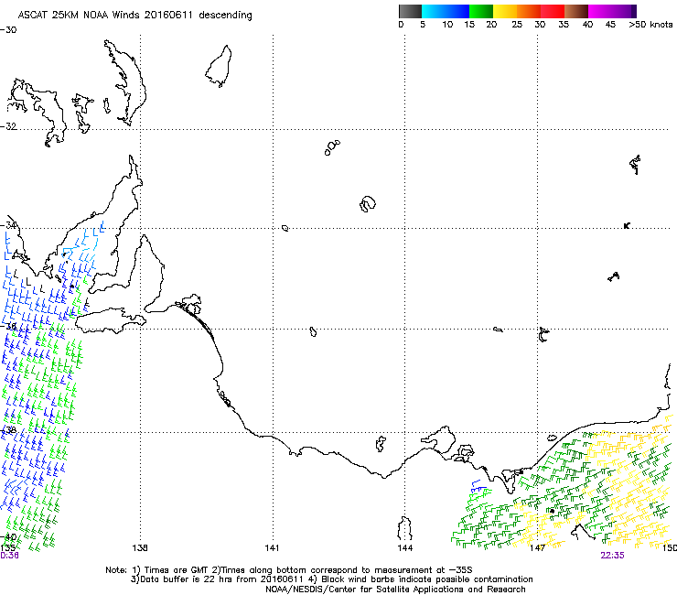The image size is (677, 595).
Task: Click the 'NOAA/NESDIS/Center for Satellite Applications and Research' credit
Action: 395,590
